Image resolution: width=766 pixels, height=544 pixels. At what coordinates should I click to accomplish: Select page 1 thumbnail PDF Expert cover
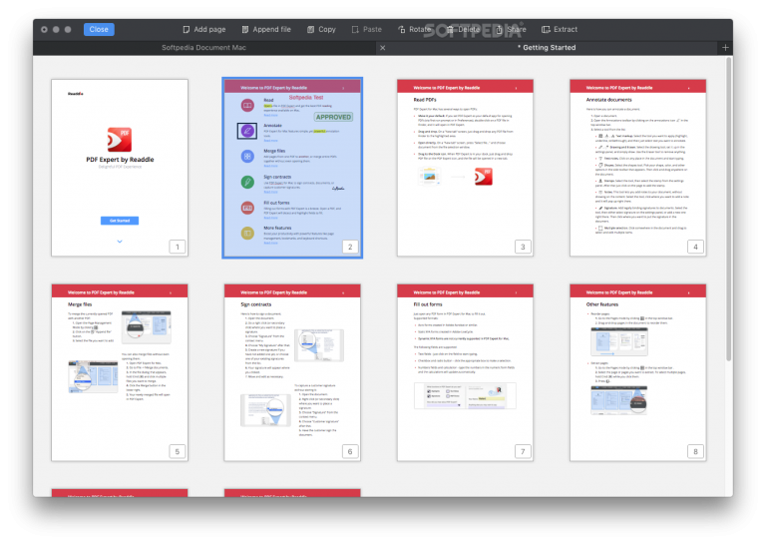120,168
